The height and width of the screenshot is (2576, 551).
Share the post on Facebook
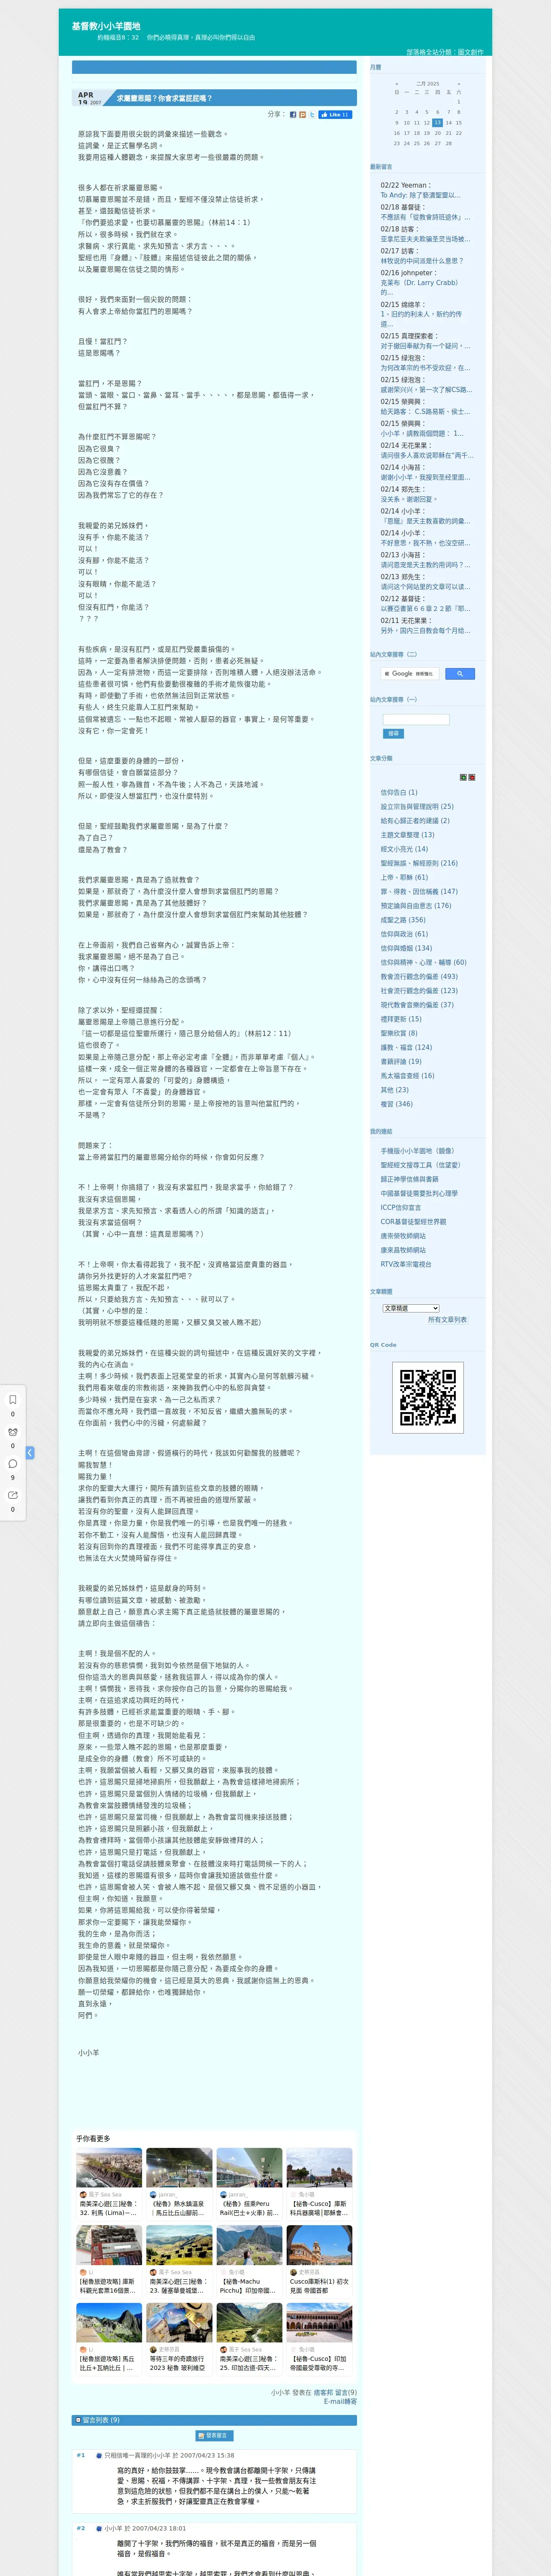pyautogui.click(x=293, y=115)
